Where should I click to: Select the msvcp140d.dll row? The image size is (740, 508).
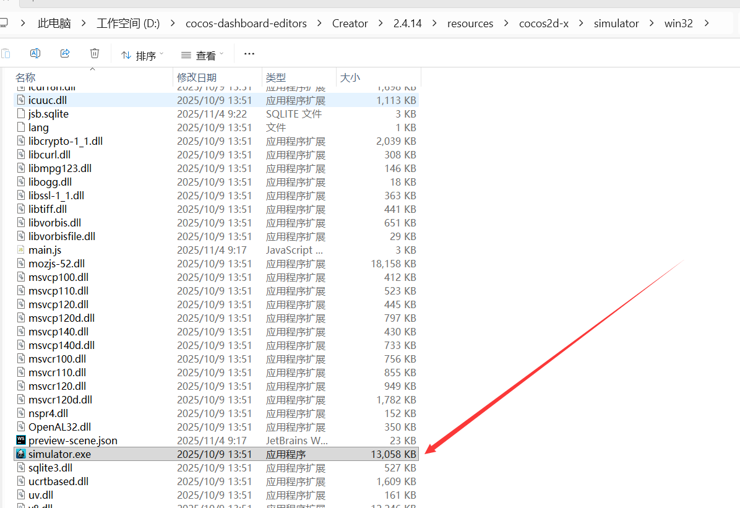tap(216, 345)
